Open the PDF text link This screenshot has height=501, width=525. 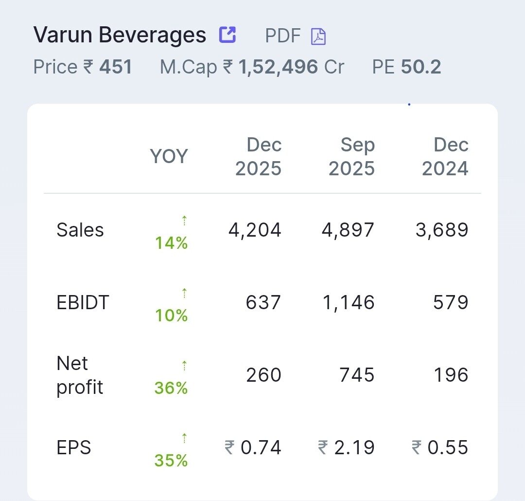pyautogui.click(x=283, y=36)
